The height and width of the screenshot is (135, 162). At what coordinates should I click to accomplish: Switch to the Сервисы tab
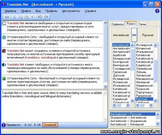[x=117, y=24]
